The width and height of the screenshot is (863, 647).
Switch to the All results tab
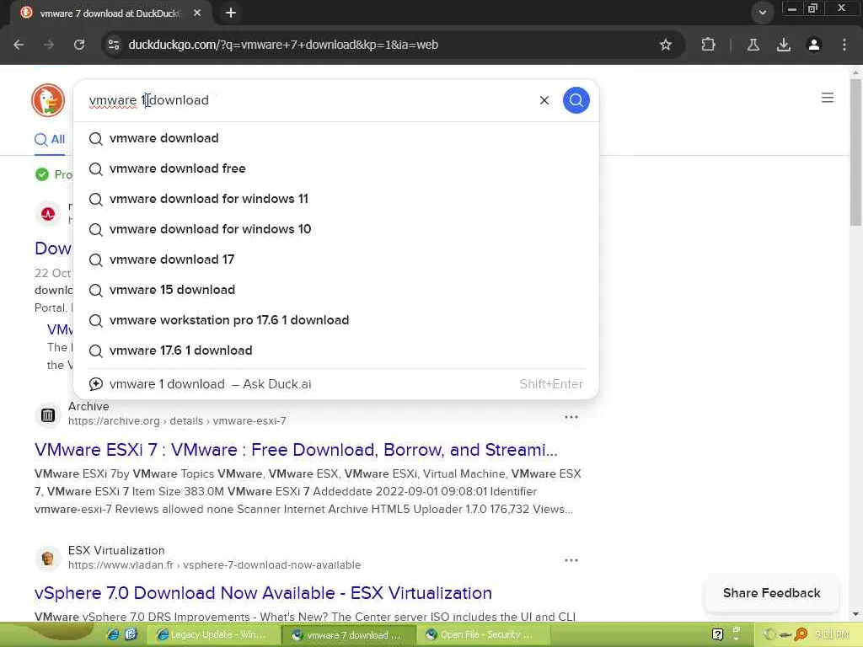click(x=50, y=139)
